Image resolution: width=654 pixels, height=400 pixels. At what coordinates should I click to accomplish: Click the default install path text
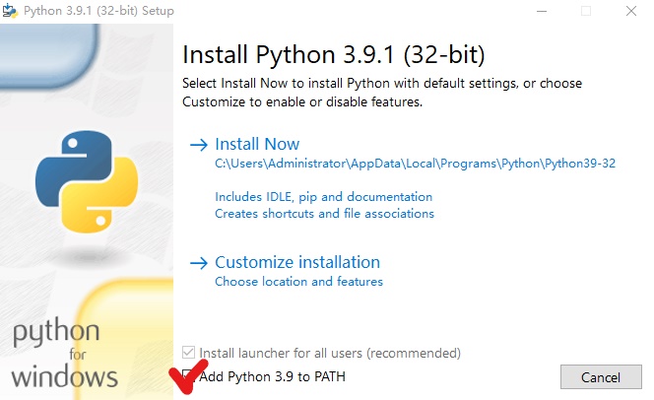pos(415,164)
